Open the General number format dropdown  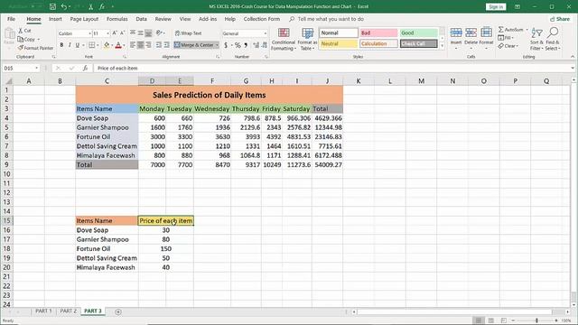pos(265,33)
